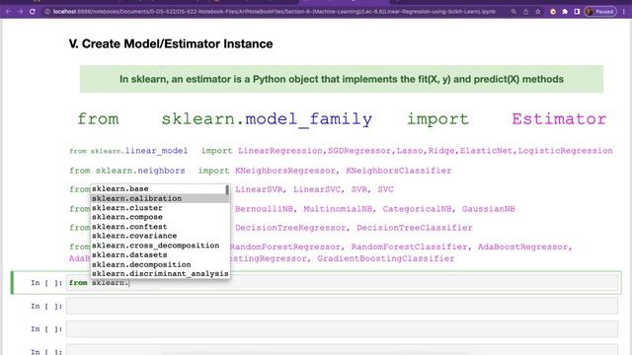Click 'GaussianNB' text
This screenshot has height=355, width=632.
coord(488,209)
